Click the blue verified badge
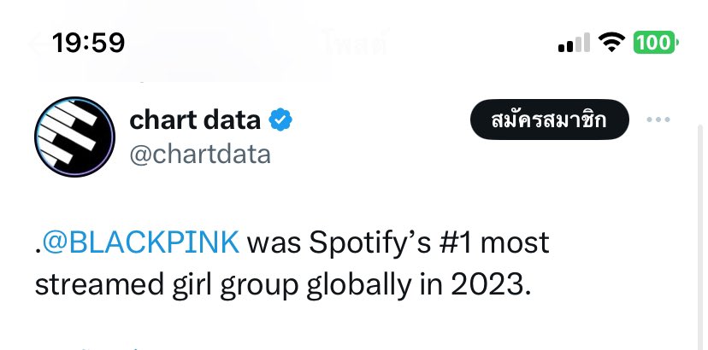Image resolution: width=708 pixels, height=350 pixels. 280,120
